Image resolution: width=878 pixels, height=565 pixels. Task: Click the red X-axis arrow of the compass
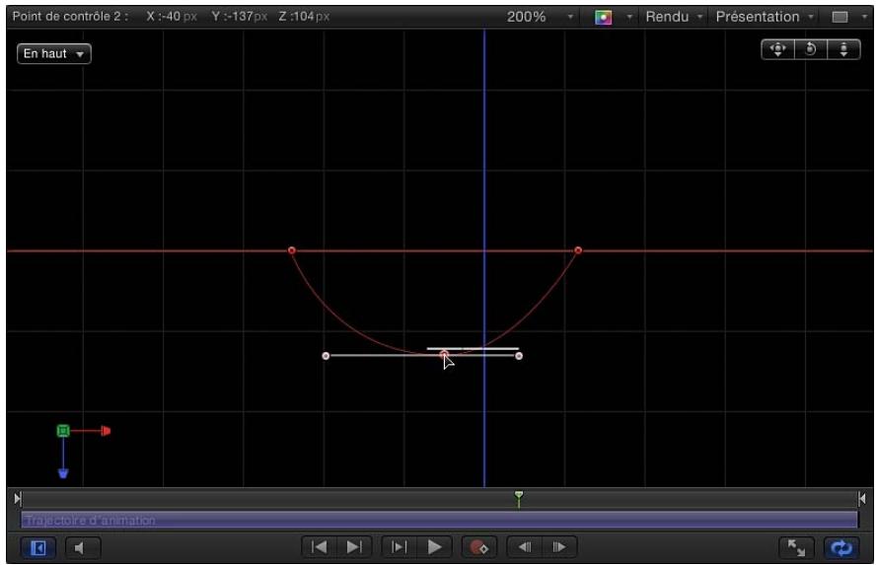(106, 431)
